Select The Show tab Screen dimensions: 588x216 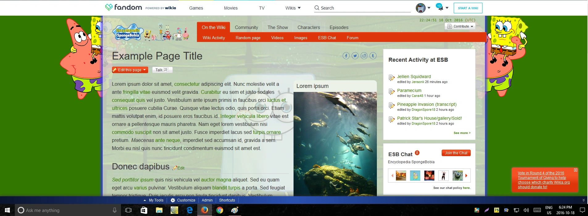(278, 27)
